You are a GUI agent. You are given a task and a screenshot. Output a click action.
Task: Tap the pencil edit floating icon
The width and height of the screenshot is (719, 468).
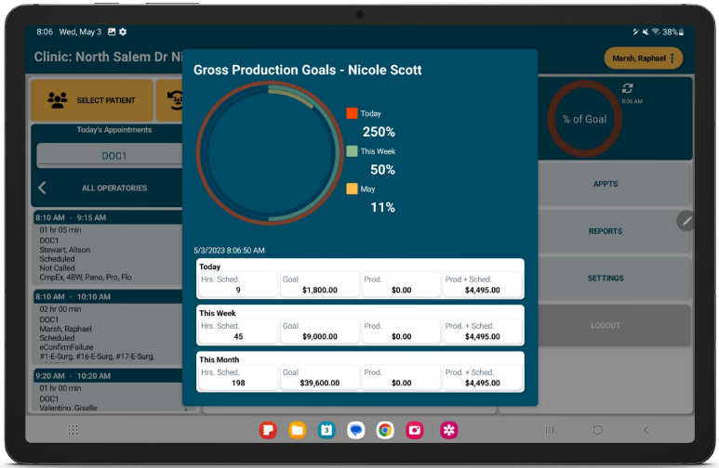pos(686,221)
